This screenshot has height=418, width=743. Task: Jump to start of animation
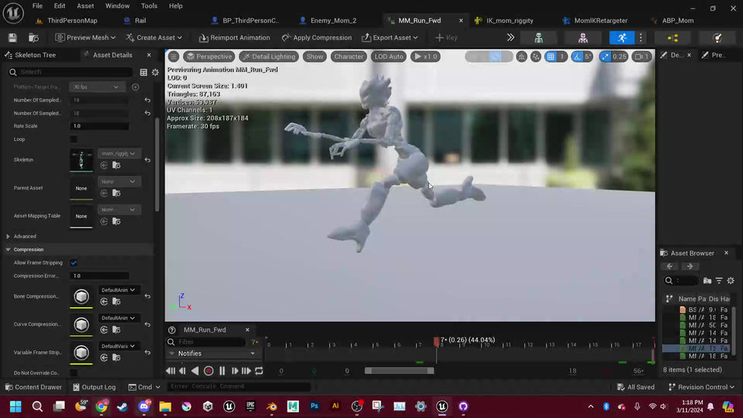pos(171,371)
